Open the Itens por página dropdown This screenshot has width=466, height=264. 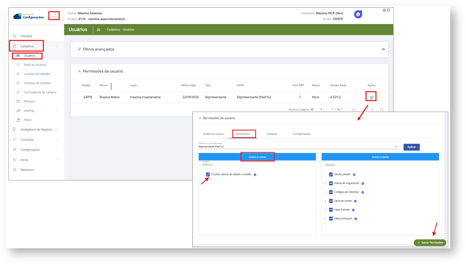pos(316,110)
